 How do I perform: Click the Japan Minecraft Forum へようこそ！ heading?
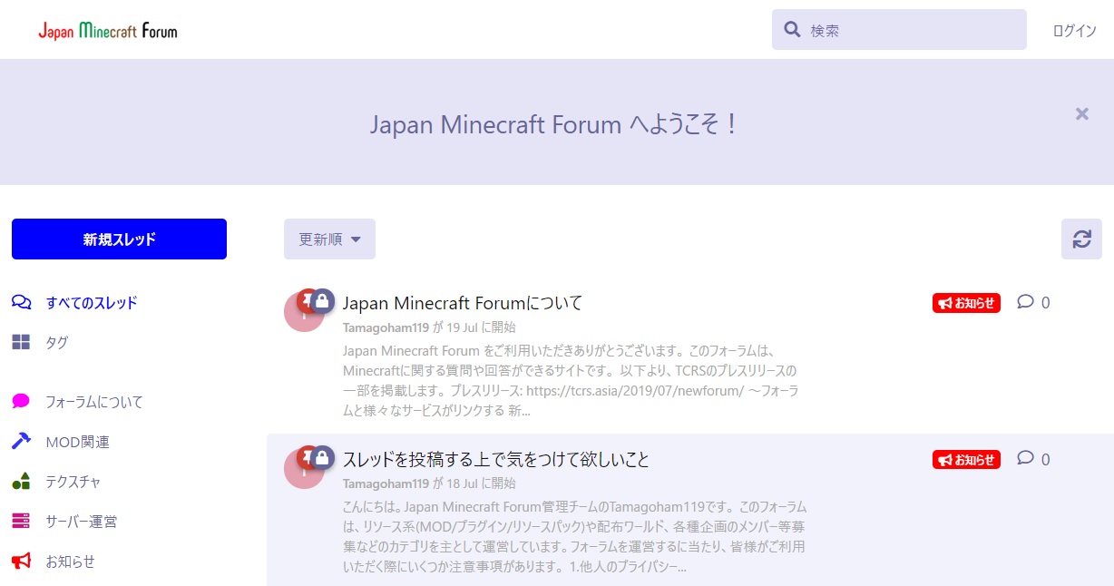pyautogui.click(x=555, y=124)
